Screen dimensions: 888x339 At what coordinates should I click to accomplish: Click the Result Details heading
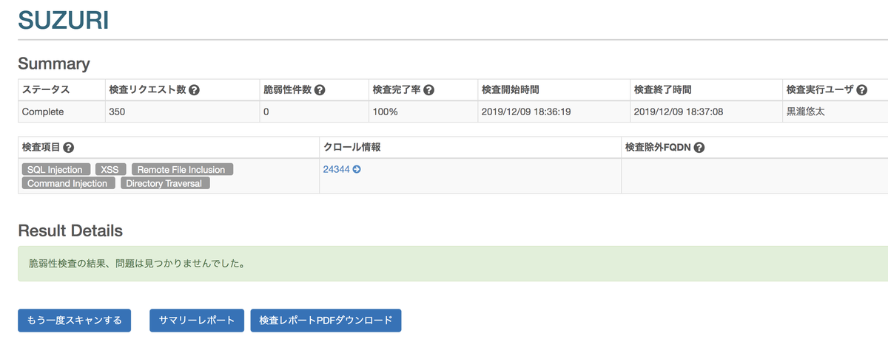pyautogui.click(x=70, y=230)
